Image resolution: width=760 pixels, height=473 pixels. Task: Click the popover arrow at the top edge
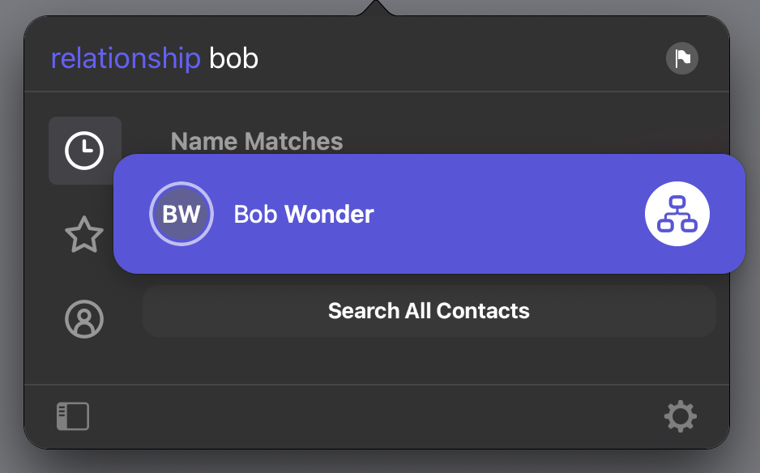point(376,8)
